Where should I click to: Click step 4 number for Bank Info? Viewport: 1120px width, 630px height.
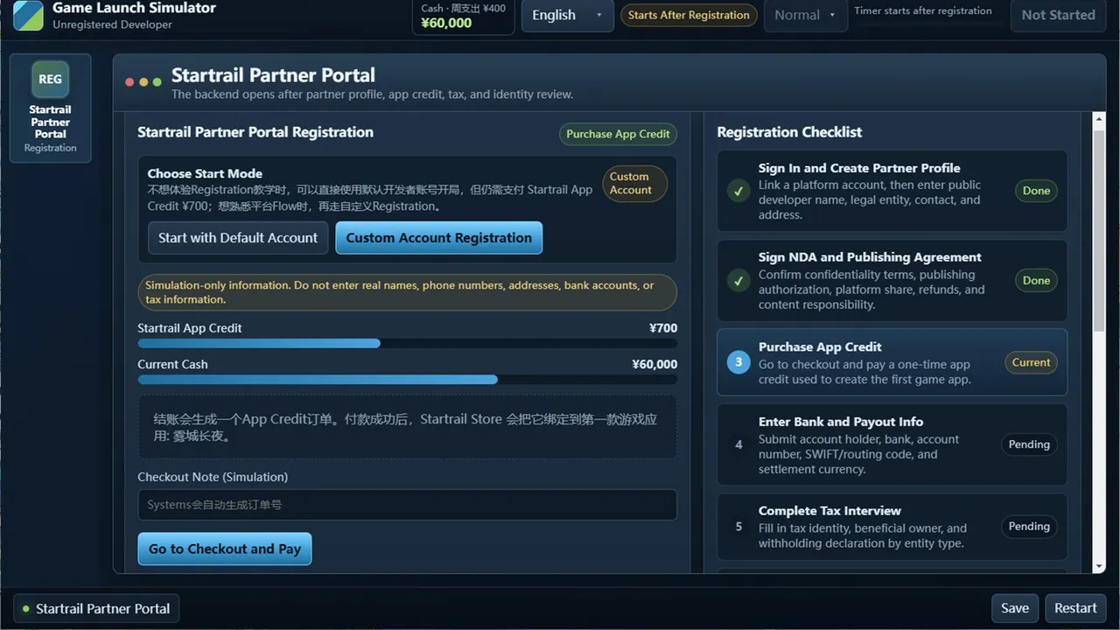[738, 444]
